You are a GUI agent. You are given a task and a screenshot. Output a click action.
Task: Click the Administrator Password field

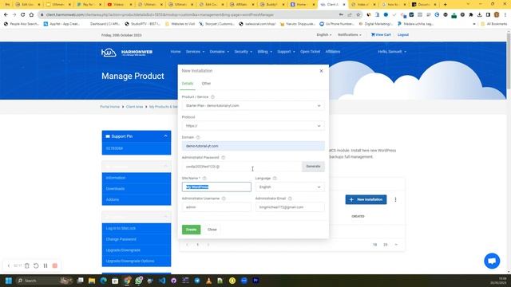point(242,167)
